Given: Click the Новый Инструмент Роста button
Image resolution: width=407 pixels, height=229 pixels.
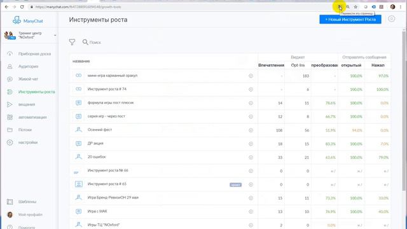Looking at the screenshot, I should tap(350, 19).
